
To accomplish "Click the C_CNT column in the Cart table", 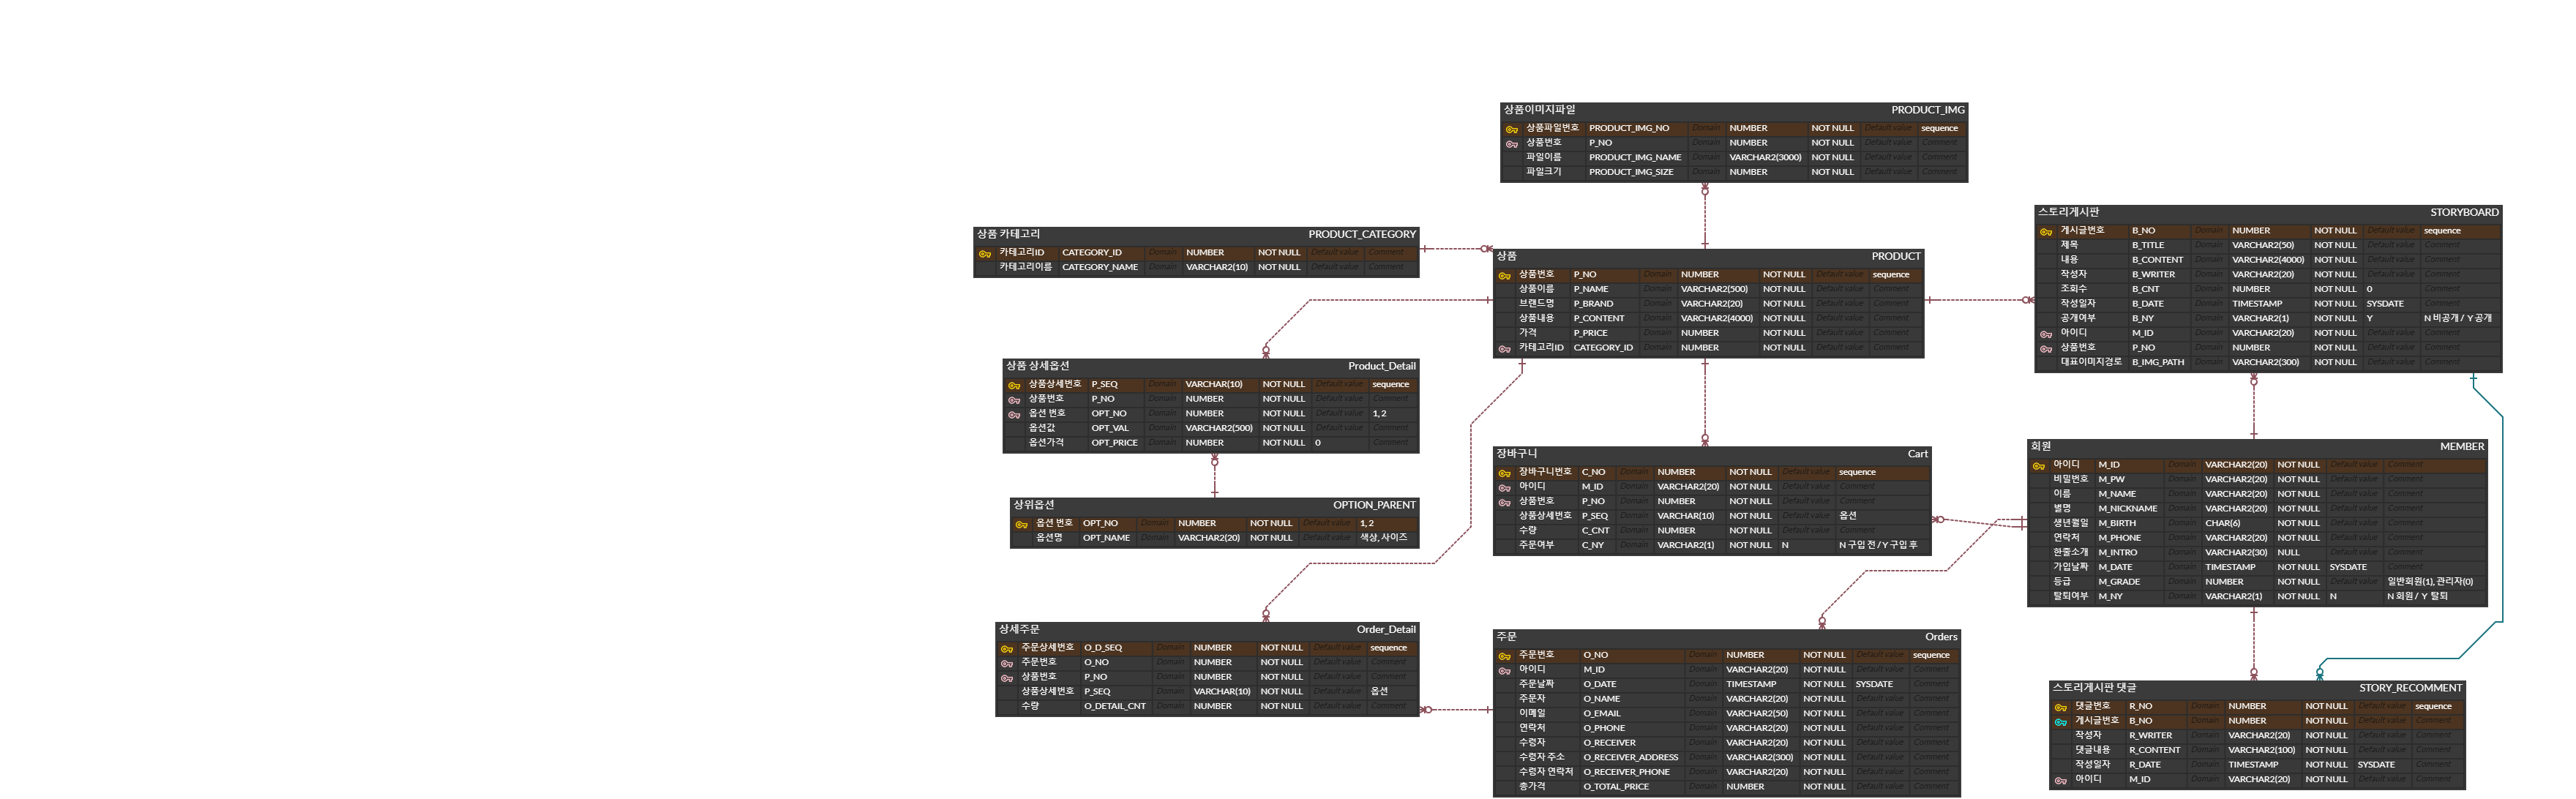I will pyautogui.click(x=1595, y=531).
